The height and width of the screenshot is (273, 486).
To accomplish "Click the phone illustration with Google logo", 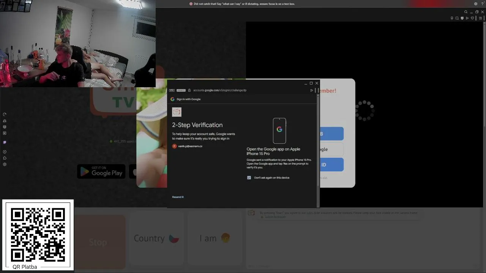I will tap(279, 131).
